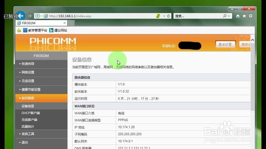Click the scrollbar up arrow
The width and height of the screenshot is (266, 149).
pyautogui.click(x=252, y=40)
